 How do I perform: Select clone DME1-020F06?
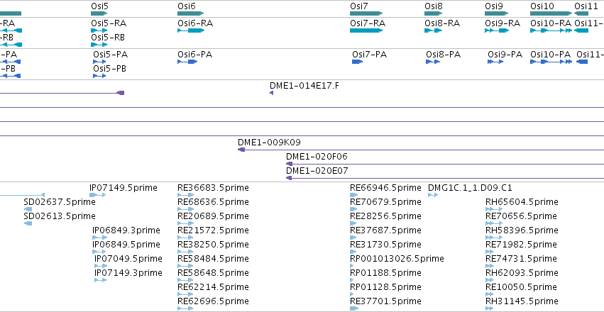point(445,164)
